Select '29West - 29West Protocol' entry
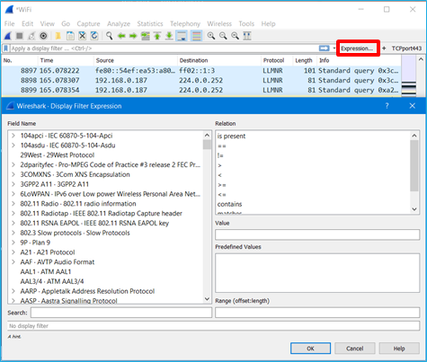Image resolution: width=427 pixels, height=362 pixels. point(58,155)
